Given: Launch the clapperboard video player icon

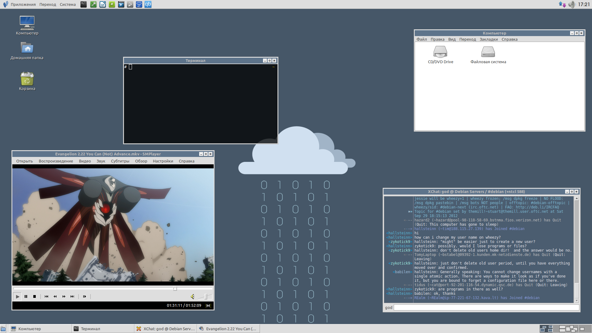Looking at the screenshot, I should click(x=121, y=4).
